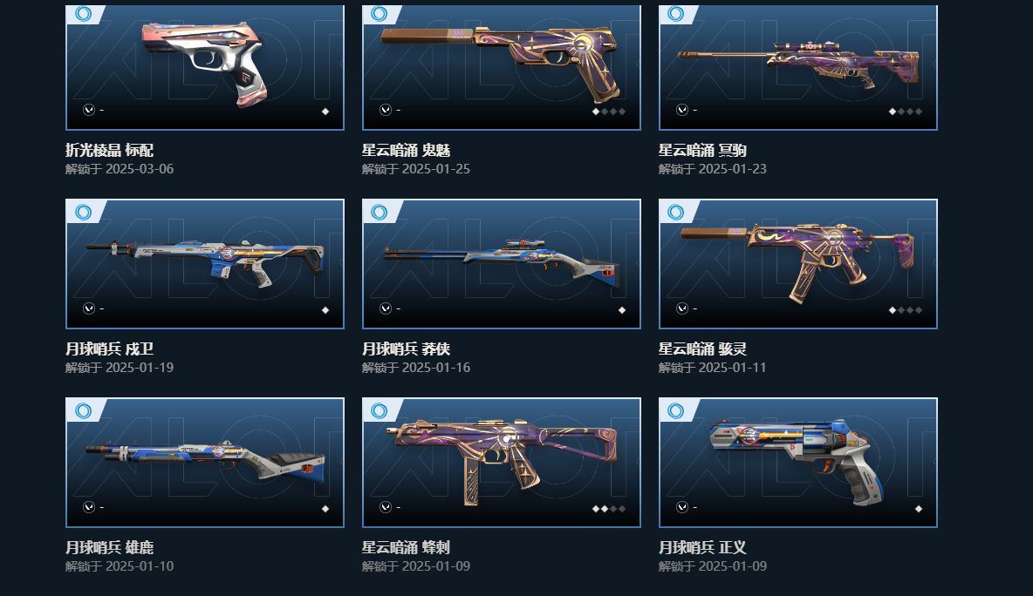Viewport: 1033px width, 596px height.
Task: Open the 月球哨兵 正义 revolver thumbnail
Action: click(x=797, y=463)
